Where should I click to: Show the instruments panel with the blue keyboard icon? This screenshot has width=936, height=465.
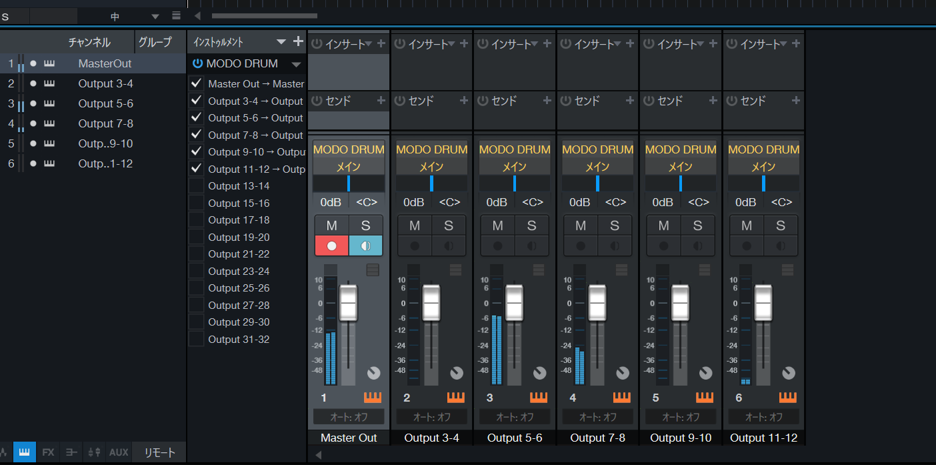[x=24, y=452]
